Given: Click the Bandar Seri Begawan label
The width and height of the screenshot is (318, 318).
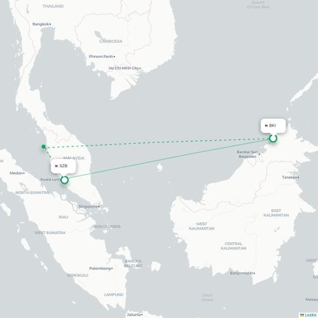Looking at the screenshot, I should (247, 154).
